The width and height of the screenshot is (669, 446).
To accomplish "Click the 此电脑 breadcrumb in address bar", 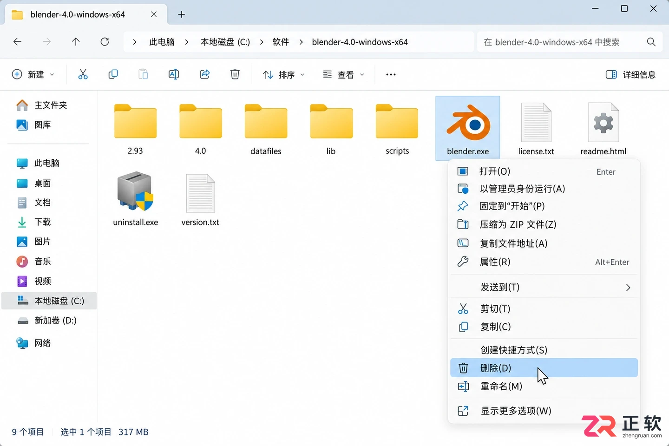I will (162, 42).
